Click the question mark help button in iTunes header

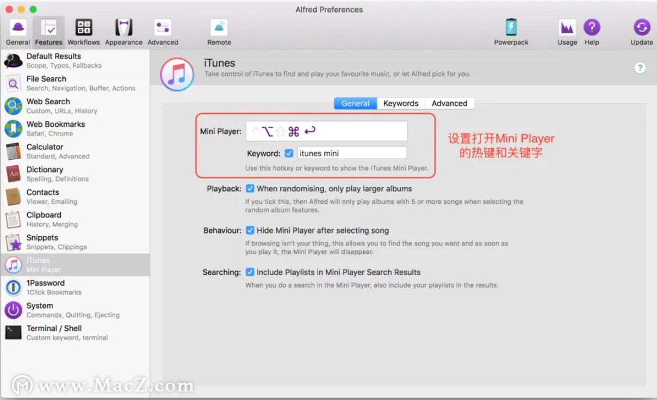point(640,68)
